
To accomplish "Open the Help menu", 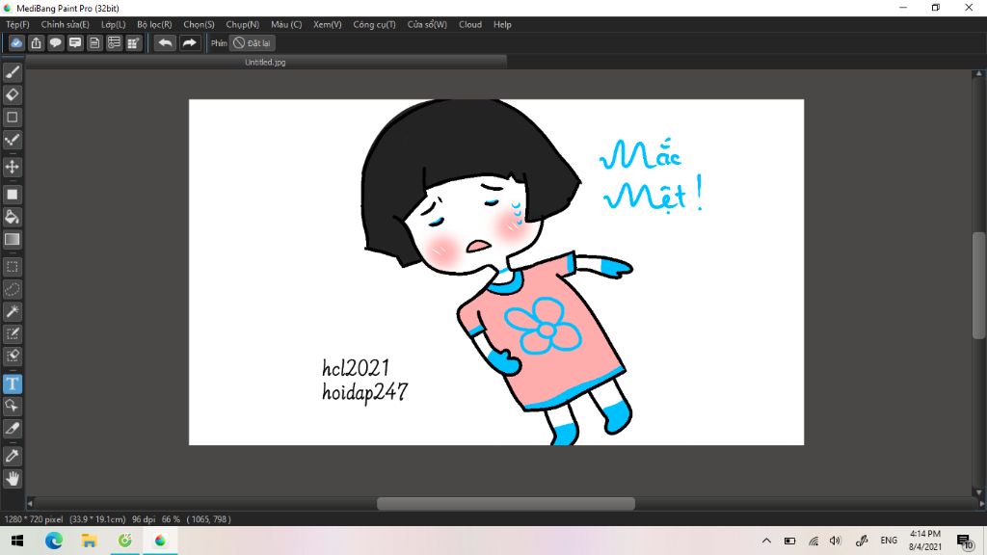I will pos(502,24).
